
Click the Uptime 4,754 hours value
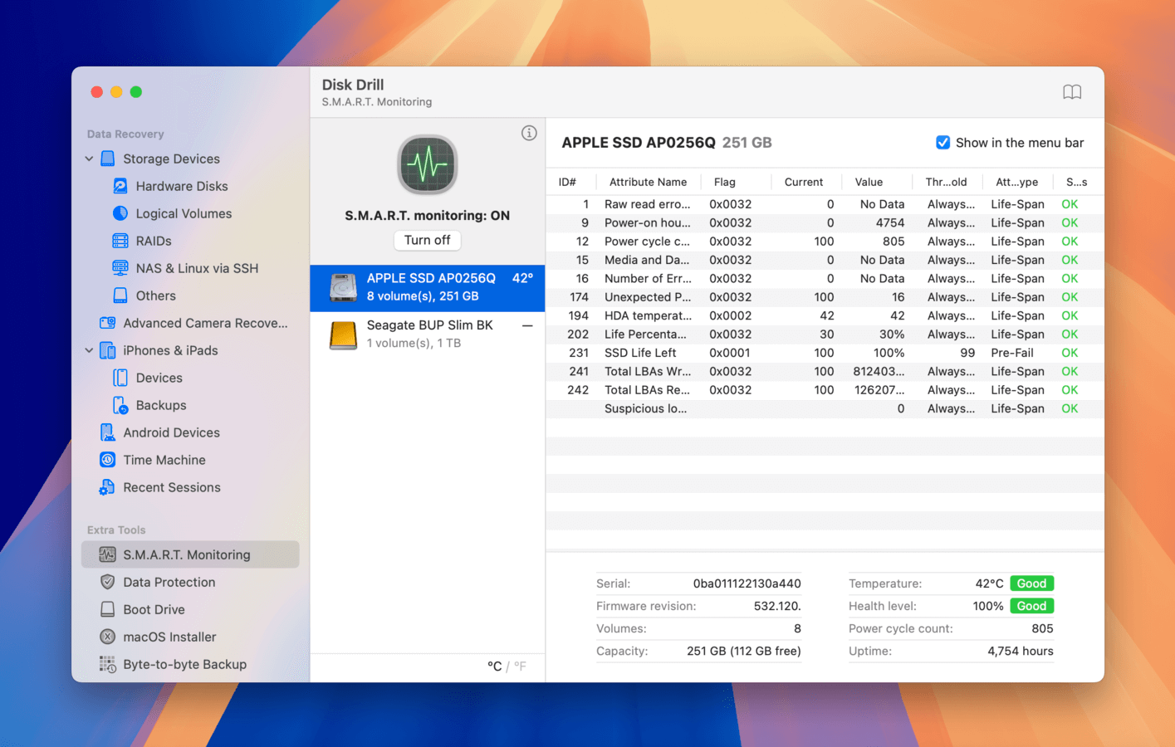(1020, 651)
